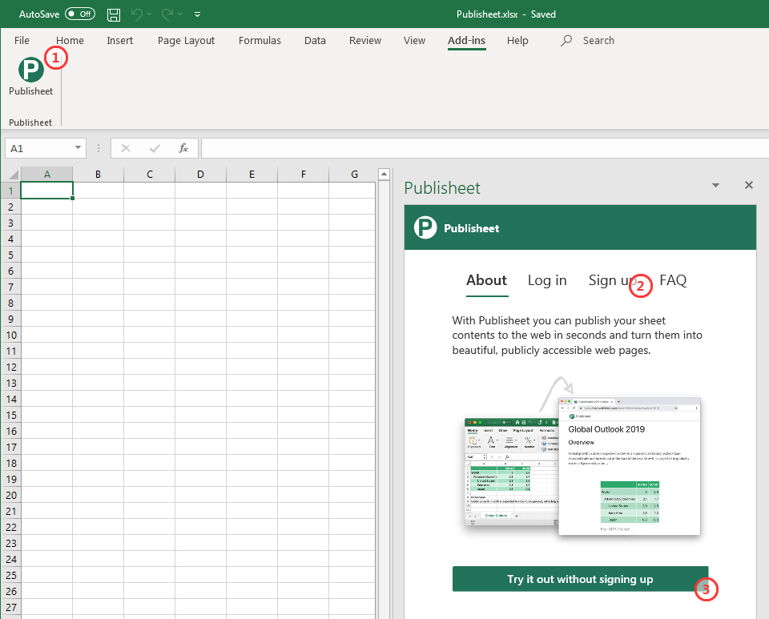
Task: Select row 20 header
Action: pyautogui.click(x=10, y=495)
